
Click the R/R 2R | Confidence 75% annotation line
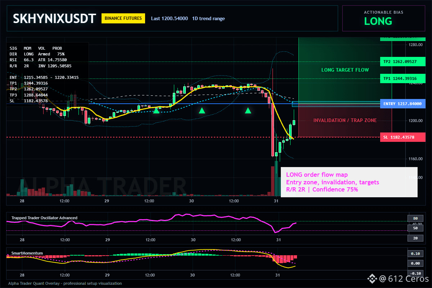tap(322, 190)
